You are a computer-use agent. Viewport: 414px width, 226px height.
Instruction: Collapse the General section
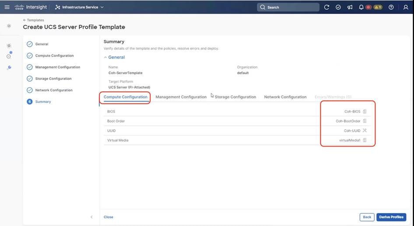(x=114, y=57)
